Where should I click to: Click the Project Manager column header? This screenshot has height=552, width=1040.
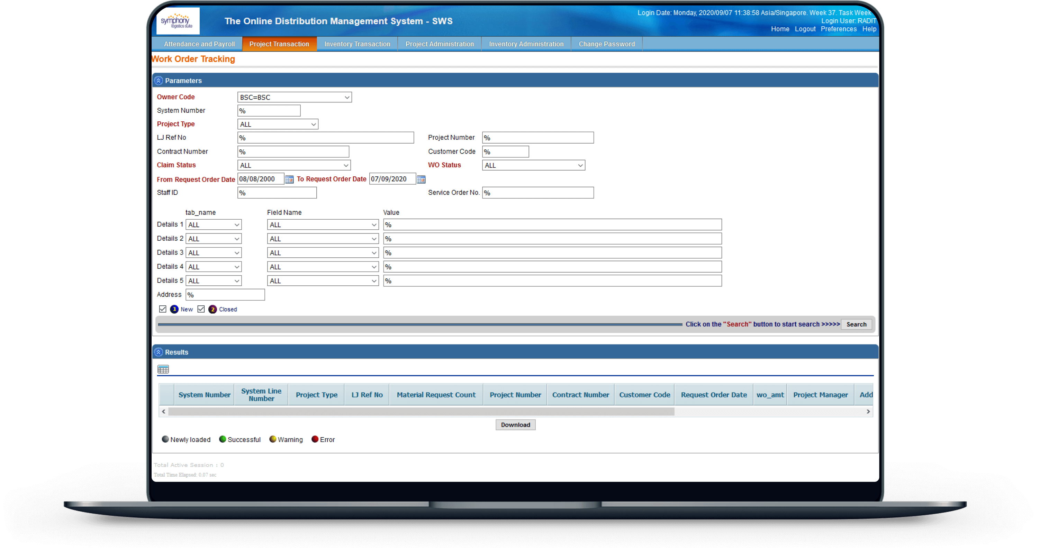pos(820,395)
